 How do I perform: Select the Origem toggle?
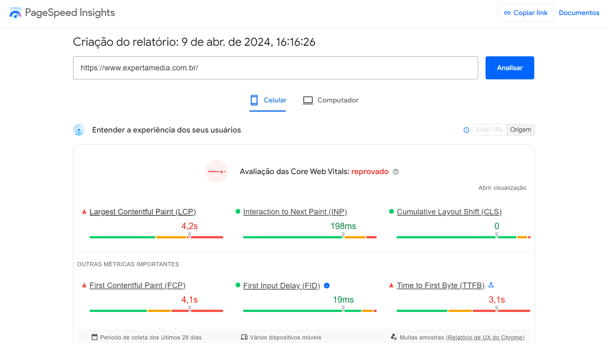[x=520, y=130]
